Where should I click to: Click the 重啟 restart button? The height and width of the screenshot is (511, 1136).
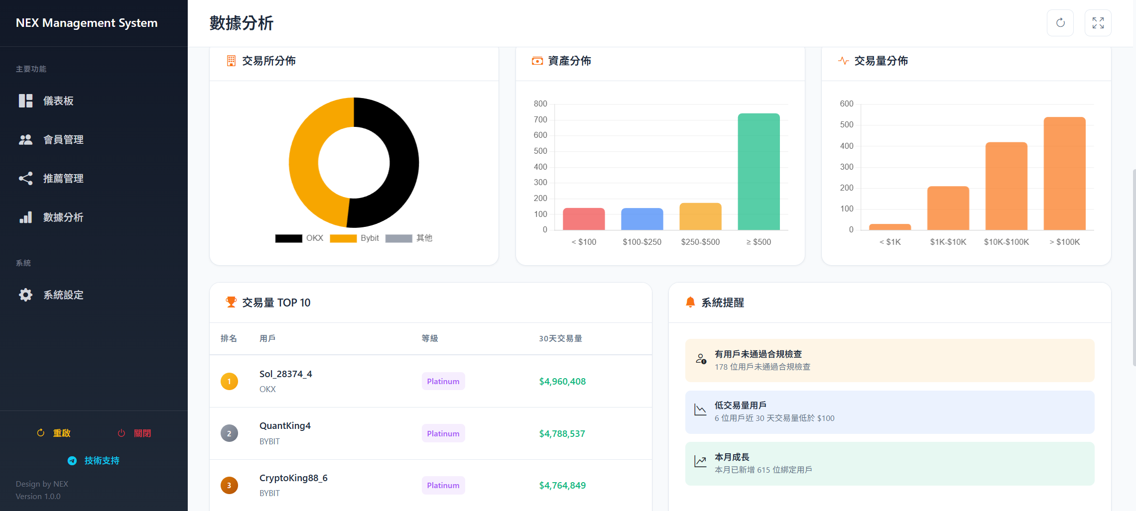pyautogui.click(x=54, y=432)
